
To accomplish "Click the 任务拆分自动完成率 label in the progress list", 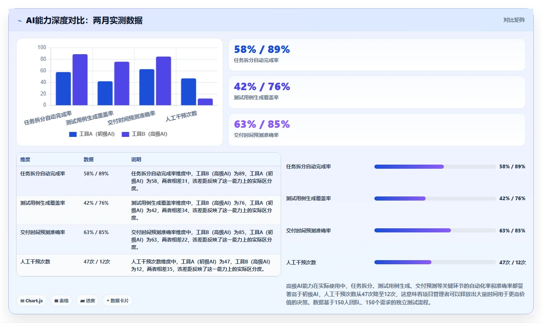I will click(x=308, y=167).
